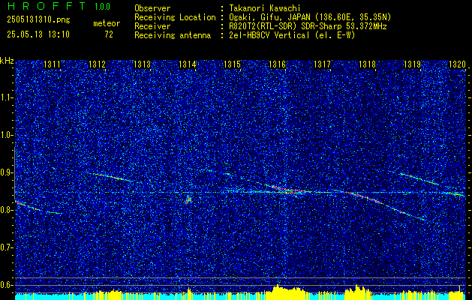Click the meteor count label
This screenshot has height=300, width=472.
point(107,23)
